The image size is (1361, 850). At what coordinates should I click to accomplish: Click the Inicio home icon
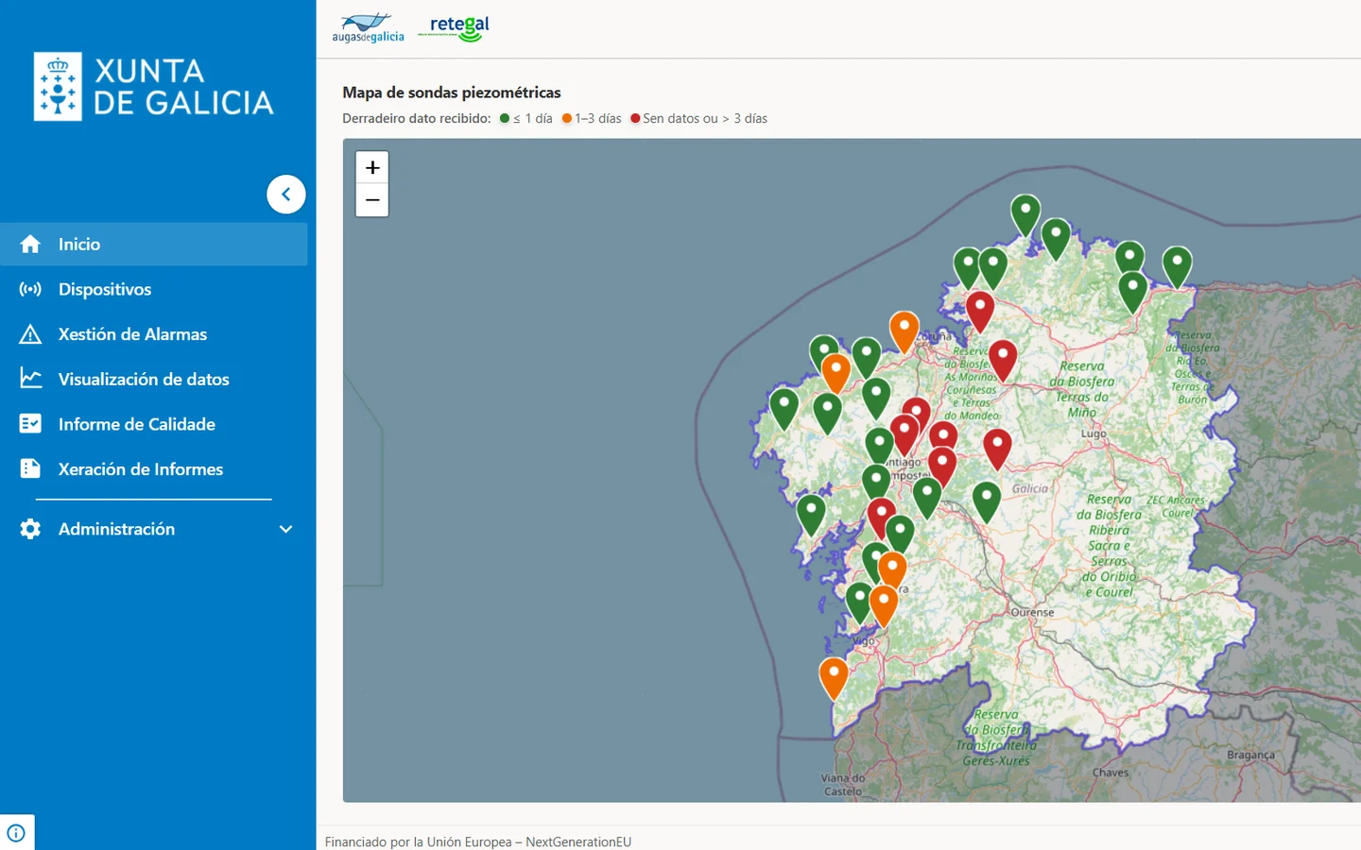pyautogui.click(x=30, y=244)
